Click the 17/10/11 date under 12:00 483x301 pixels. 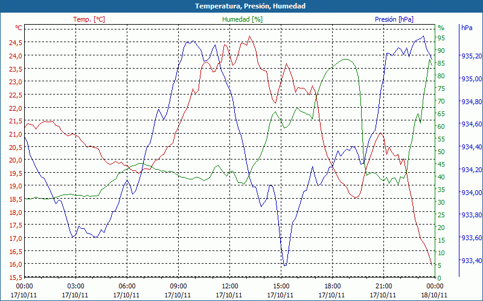(x=229, y=295)
